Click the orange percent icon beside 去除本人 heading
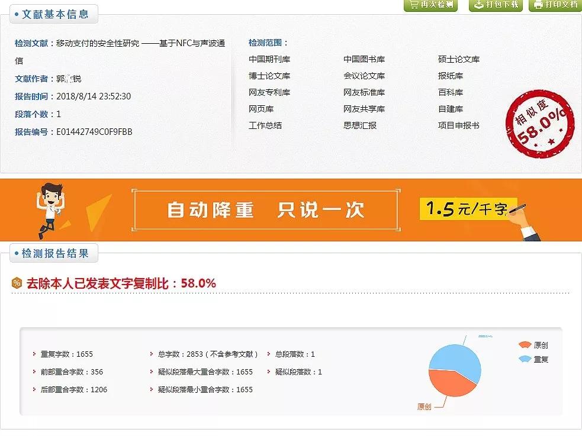The height and width of the screenshot is (436, 582). pos(15,283)
